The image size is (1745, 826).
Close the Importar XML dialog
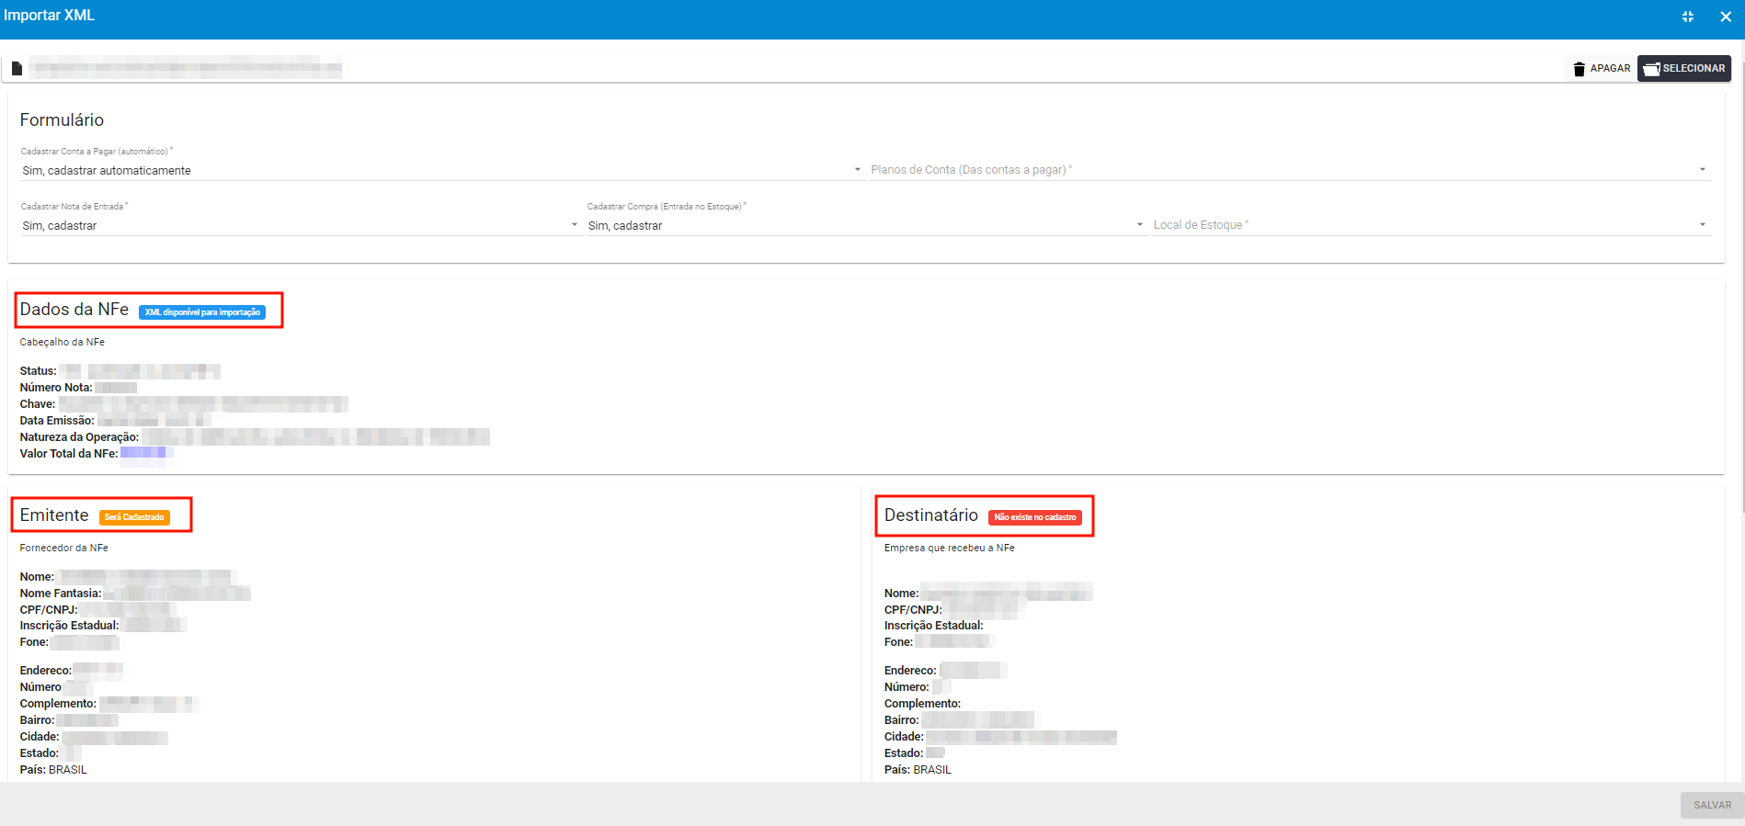(x=1726, y=17)
